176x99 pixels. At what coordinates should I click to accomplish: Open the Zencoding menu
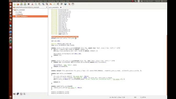[x=51, y=1]
